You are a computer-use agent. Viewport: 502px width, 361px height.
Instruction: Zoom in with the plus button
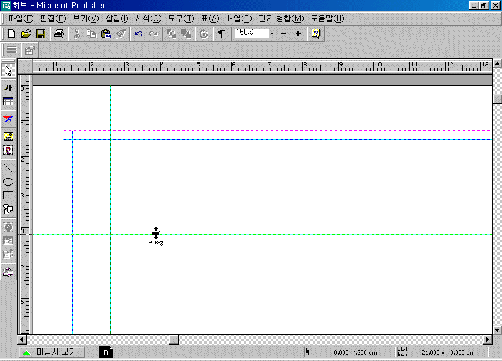(x=298, y=34)
